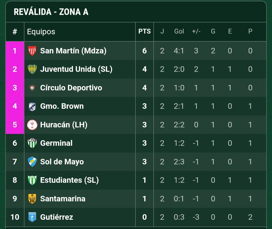The width and height of the screenshot is (272, 229).
Task: Click the Reválida - Zona A title
Action: pyautogui.click(x=51, y=12)
